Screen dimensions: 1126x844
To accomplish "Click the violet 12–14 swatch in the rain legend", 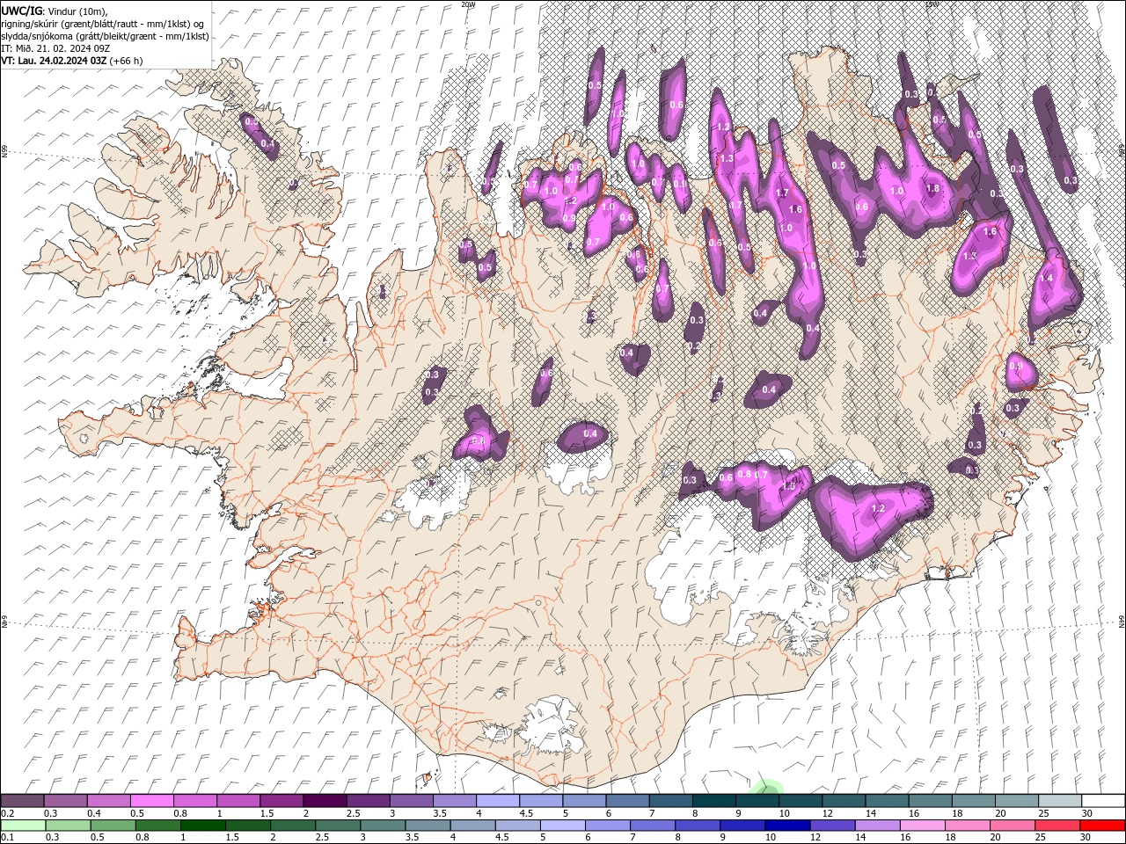I will [831, 825].
